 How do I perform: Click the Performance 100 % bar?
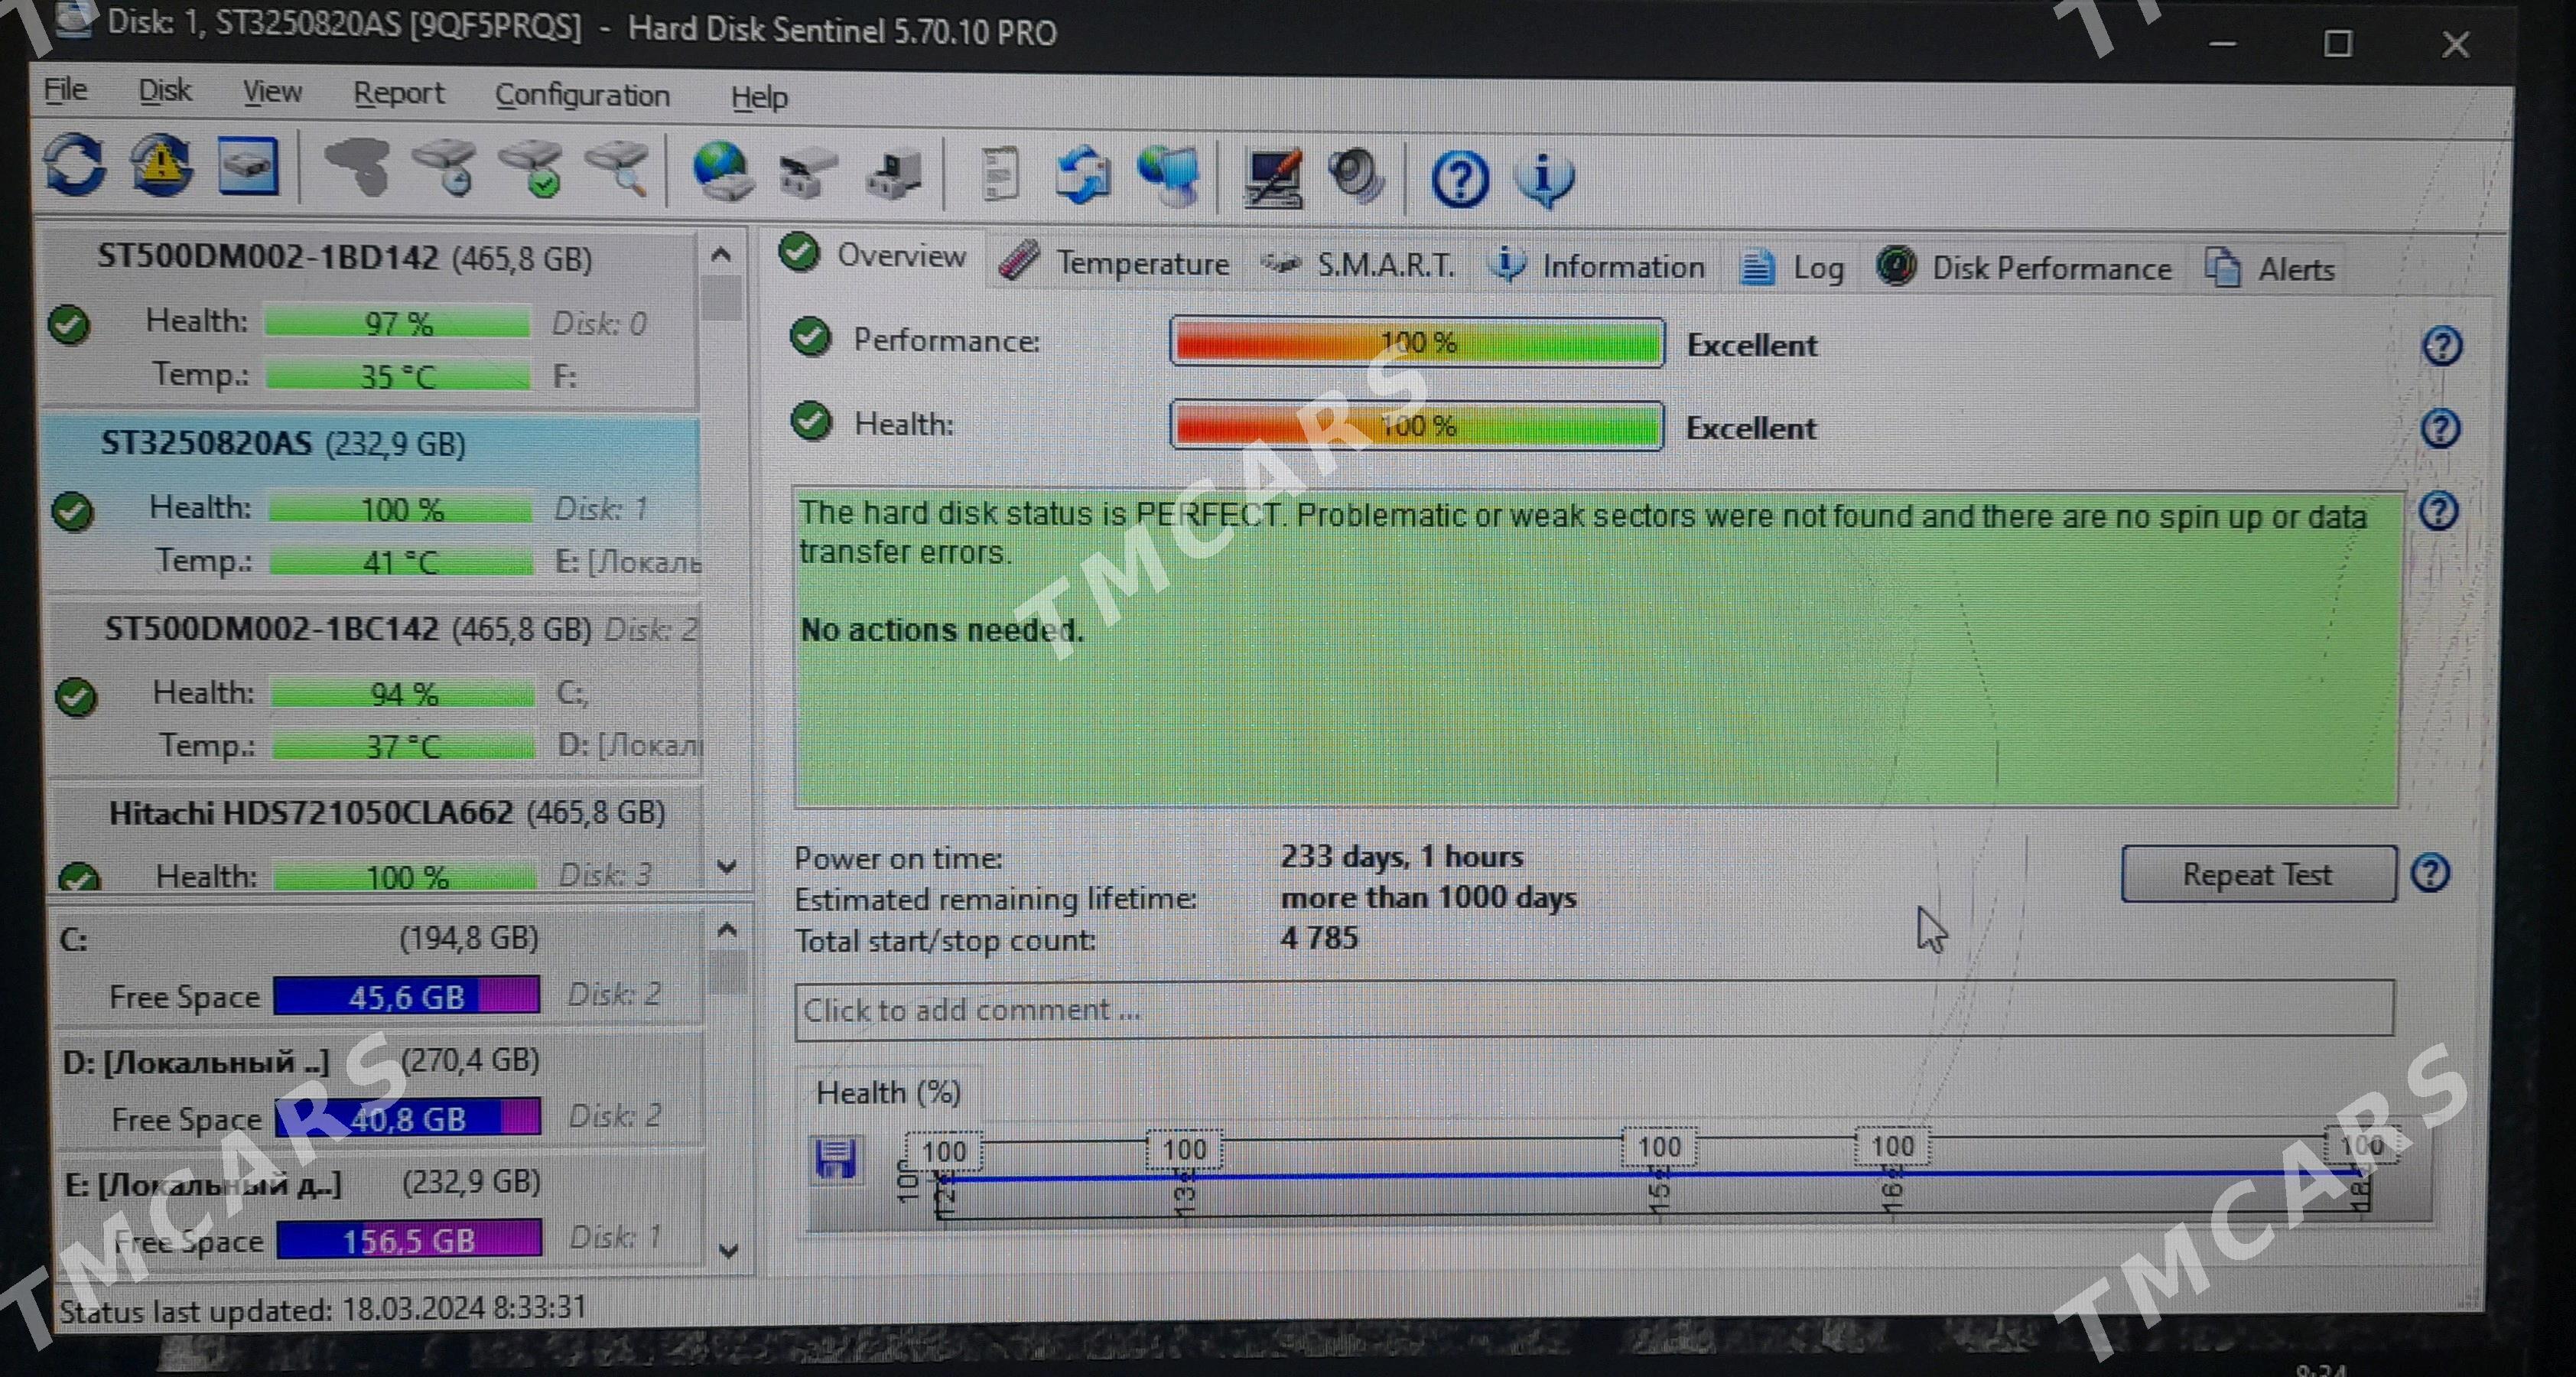point(1417,342)
